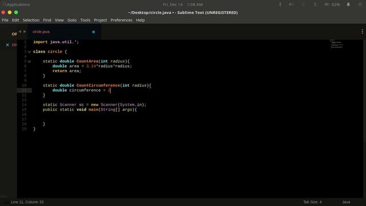This screenshot has height=206, width=366.
Task: Click the unsaved dot on circle.java tab
Action: 93,32
